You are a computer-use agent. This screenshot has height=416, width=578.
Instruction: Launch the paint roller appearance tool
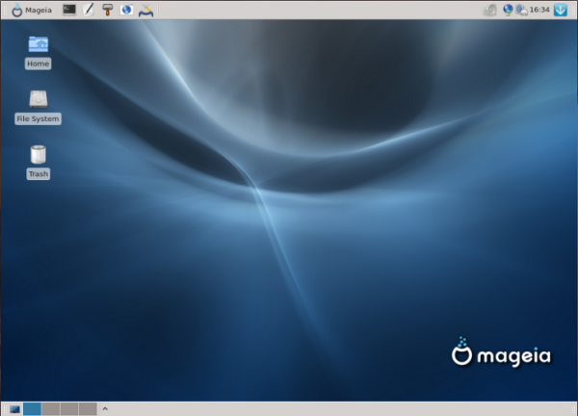point(107,10)
